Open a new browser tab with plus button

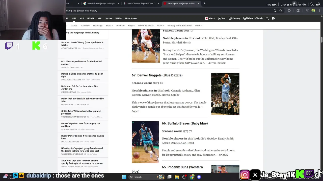click(204, 4)
